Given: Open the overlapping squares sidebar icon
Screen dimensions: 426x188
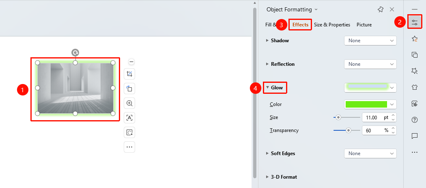Looking at the screenshot, I should tap(415, 55).
